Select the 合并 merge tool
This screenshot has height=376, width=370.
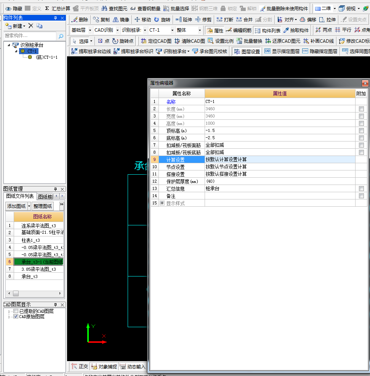[x=244, y=20]
